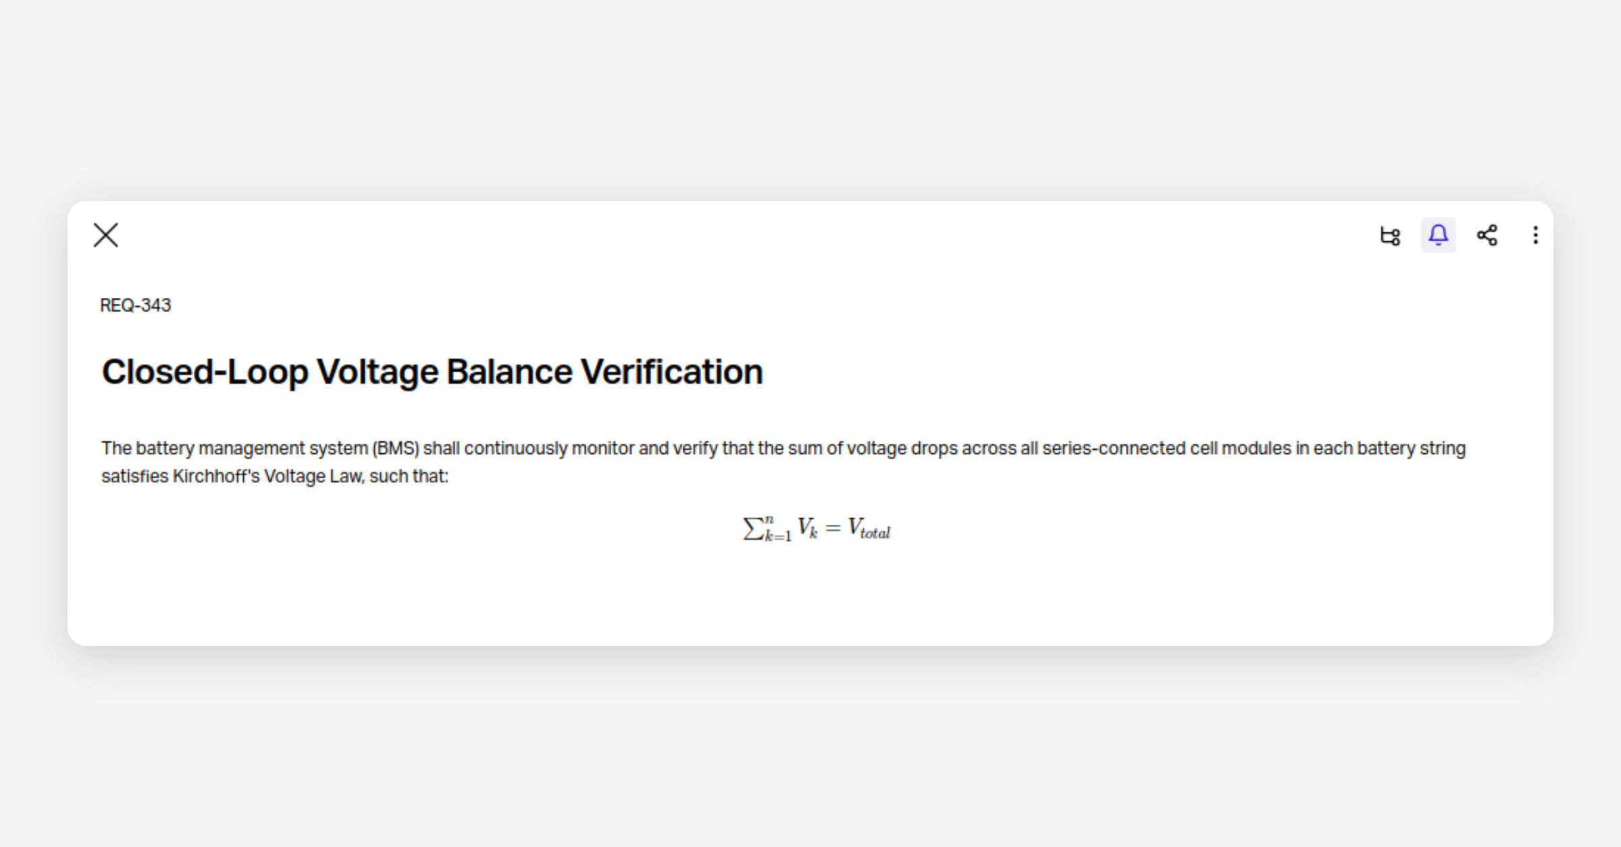Click the Closed-Loop Voltage Balance Verification title
This screenshot has height=847, width=1621.
(432, 371)
